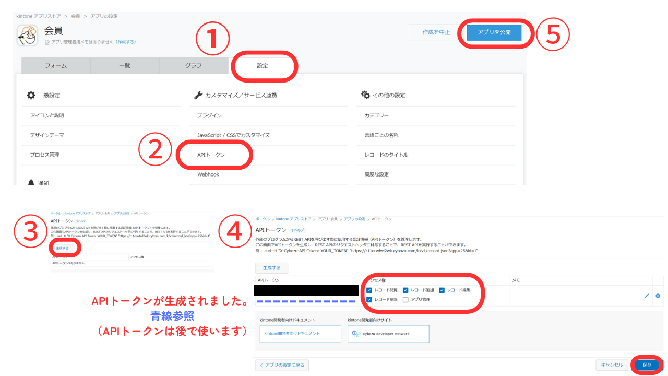This screenshot has width=668, height=376.
Task: Click the キャンセル button
Action: 612,365
